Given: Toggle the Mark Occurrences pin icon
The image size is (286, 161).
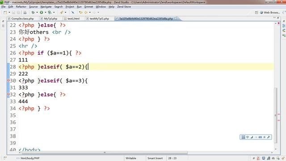Looking at the screenshot, I should coord(73,13).
